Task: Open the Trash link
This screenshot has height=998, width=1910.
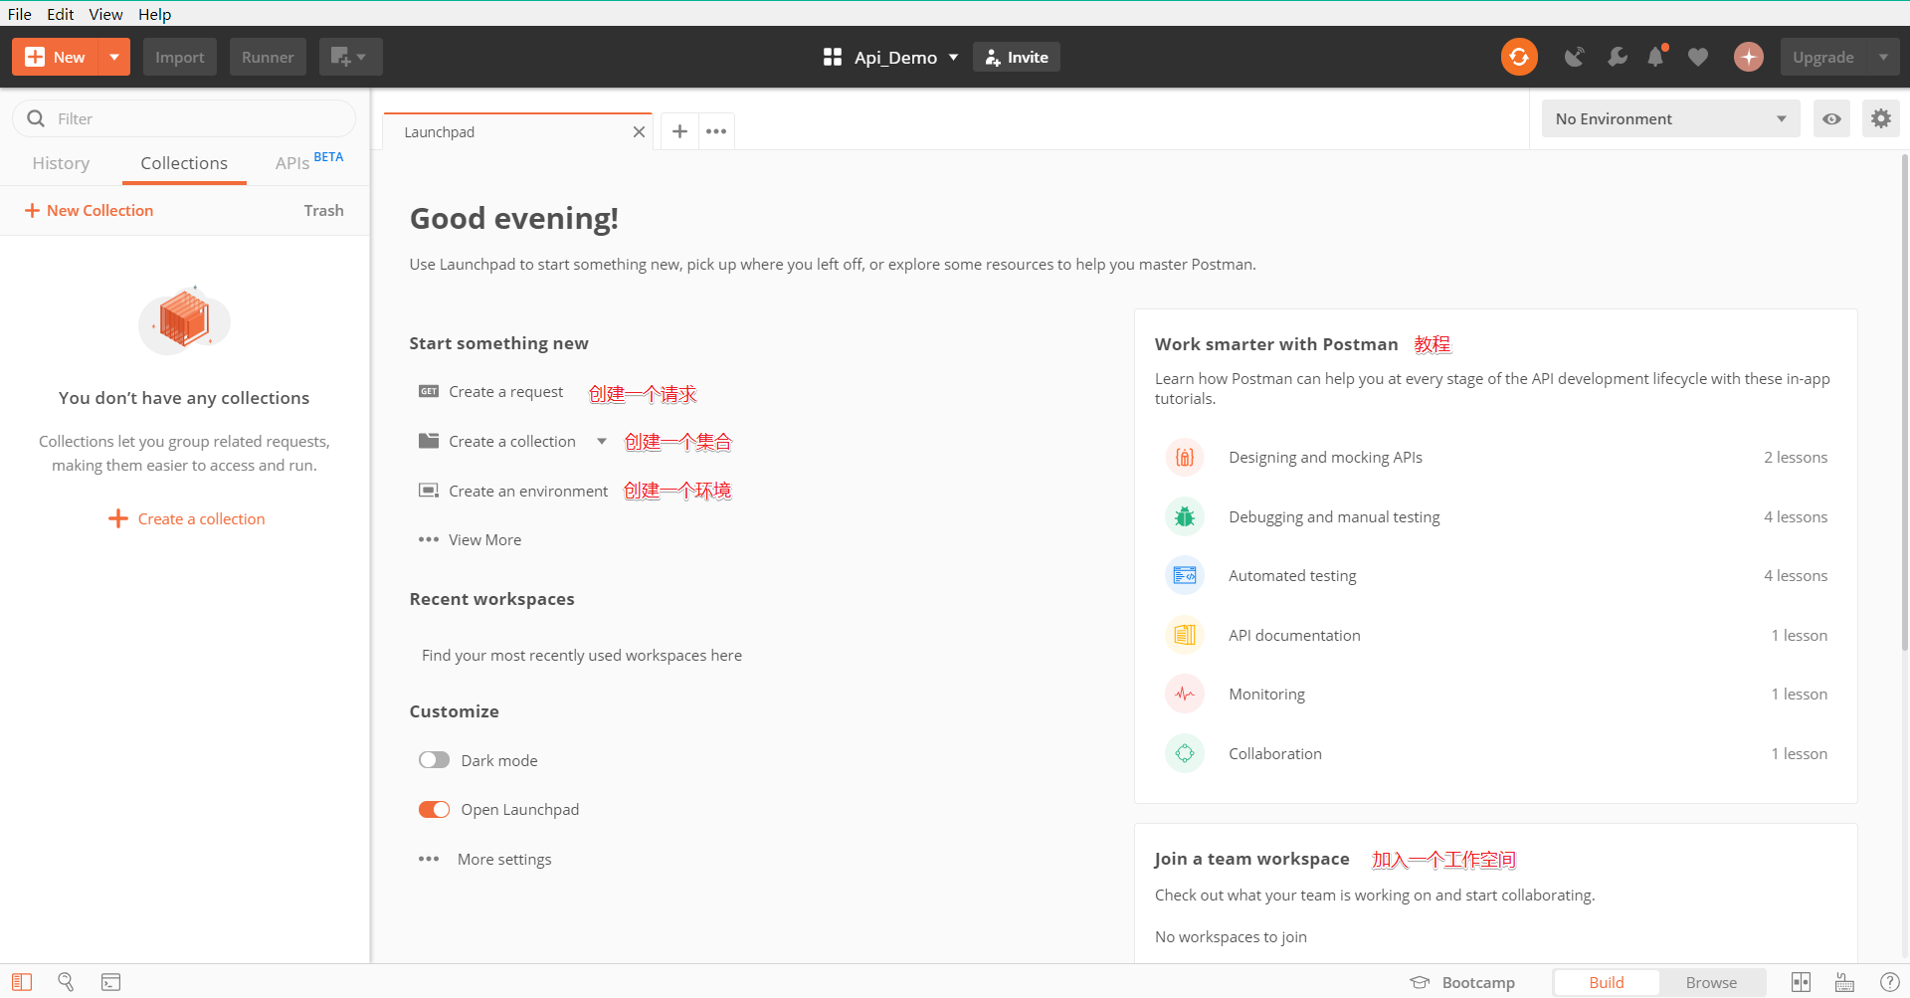Action: 323,210
